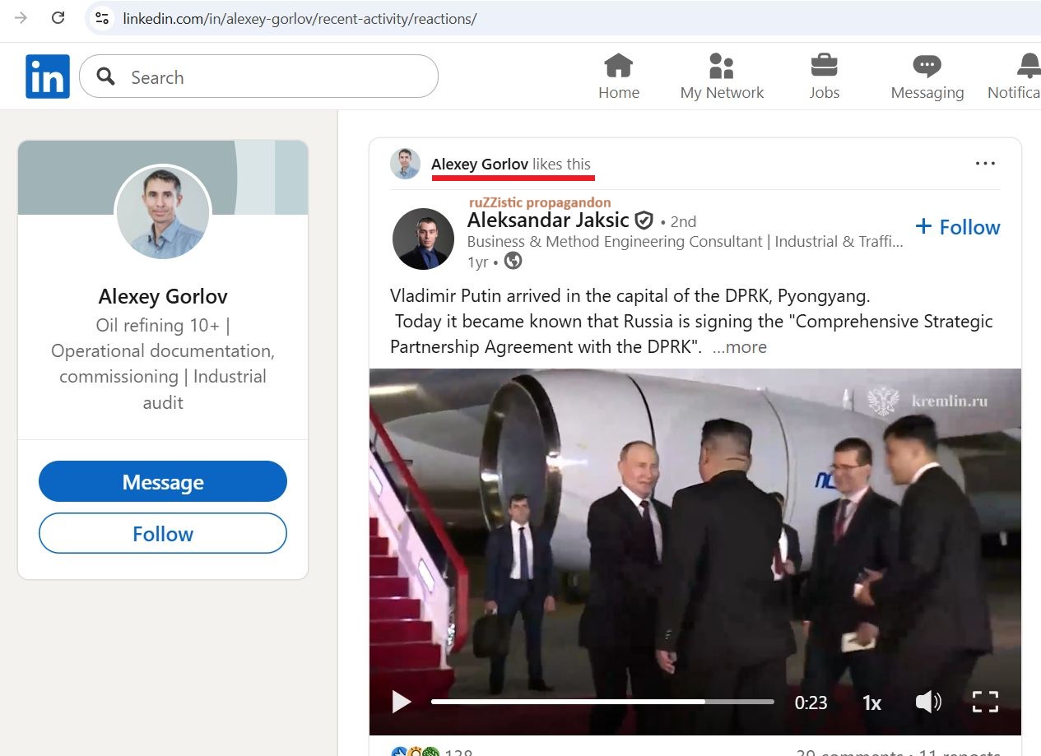The height and width of the screenshot is (756, 1041).
Task: Mute the video volume
Action: (x=927, y=702)
